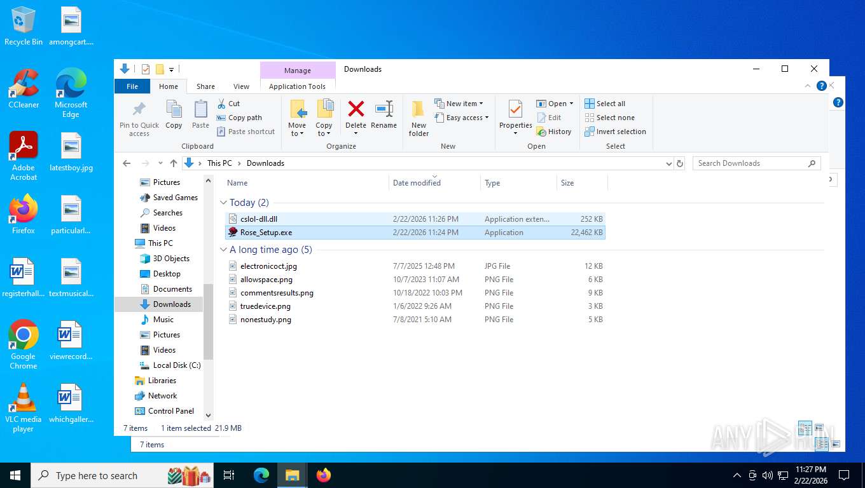Viewport: 865px width, 488px height.
Task: Select the truedevice.png file
Action: 415,306
